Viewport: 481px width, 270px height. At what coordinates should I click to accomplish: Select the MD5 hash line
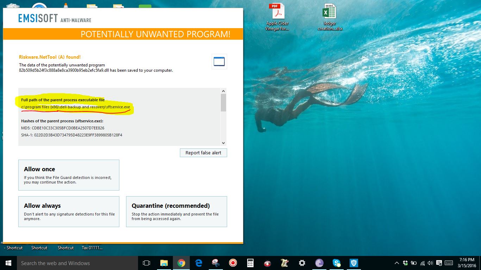point(63,128)
